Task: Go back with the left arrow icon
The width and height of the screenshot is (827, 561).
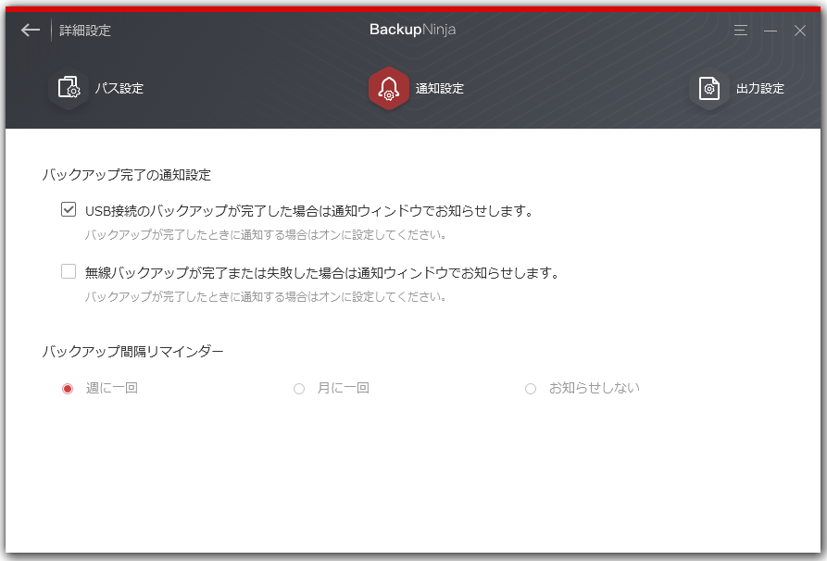Action: 30,30
